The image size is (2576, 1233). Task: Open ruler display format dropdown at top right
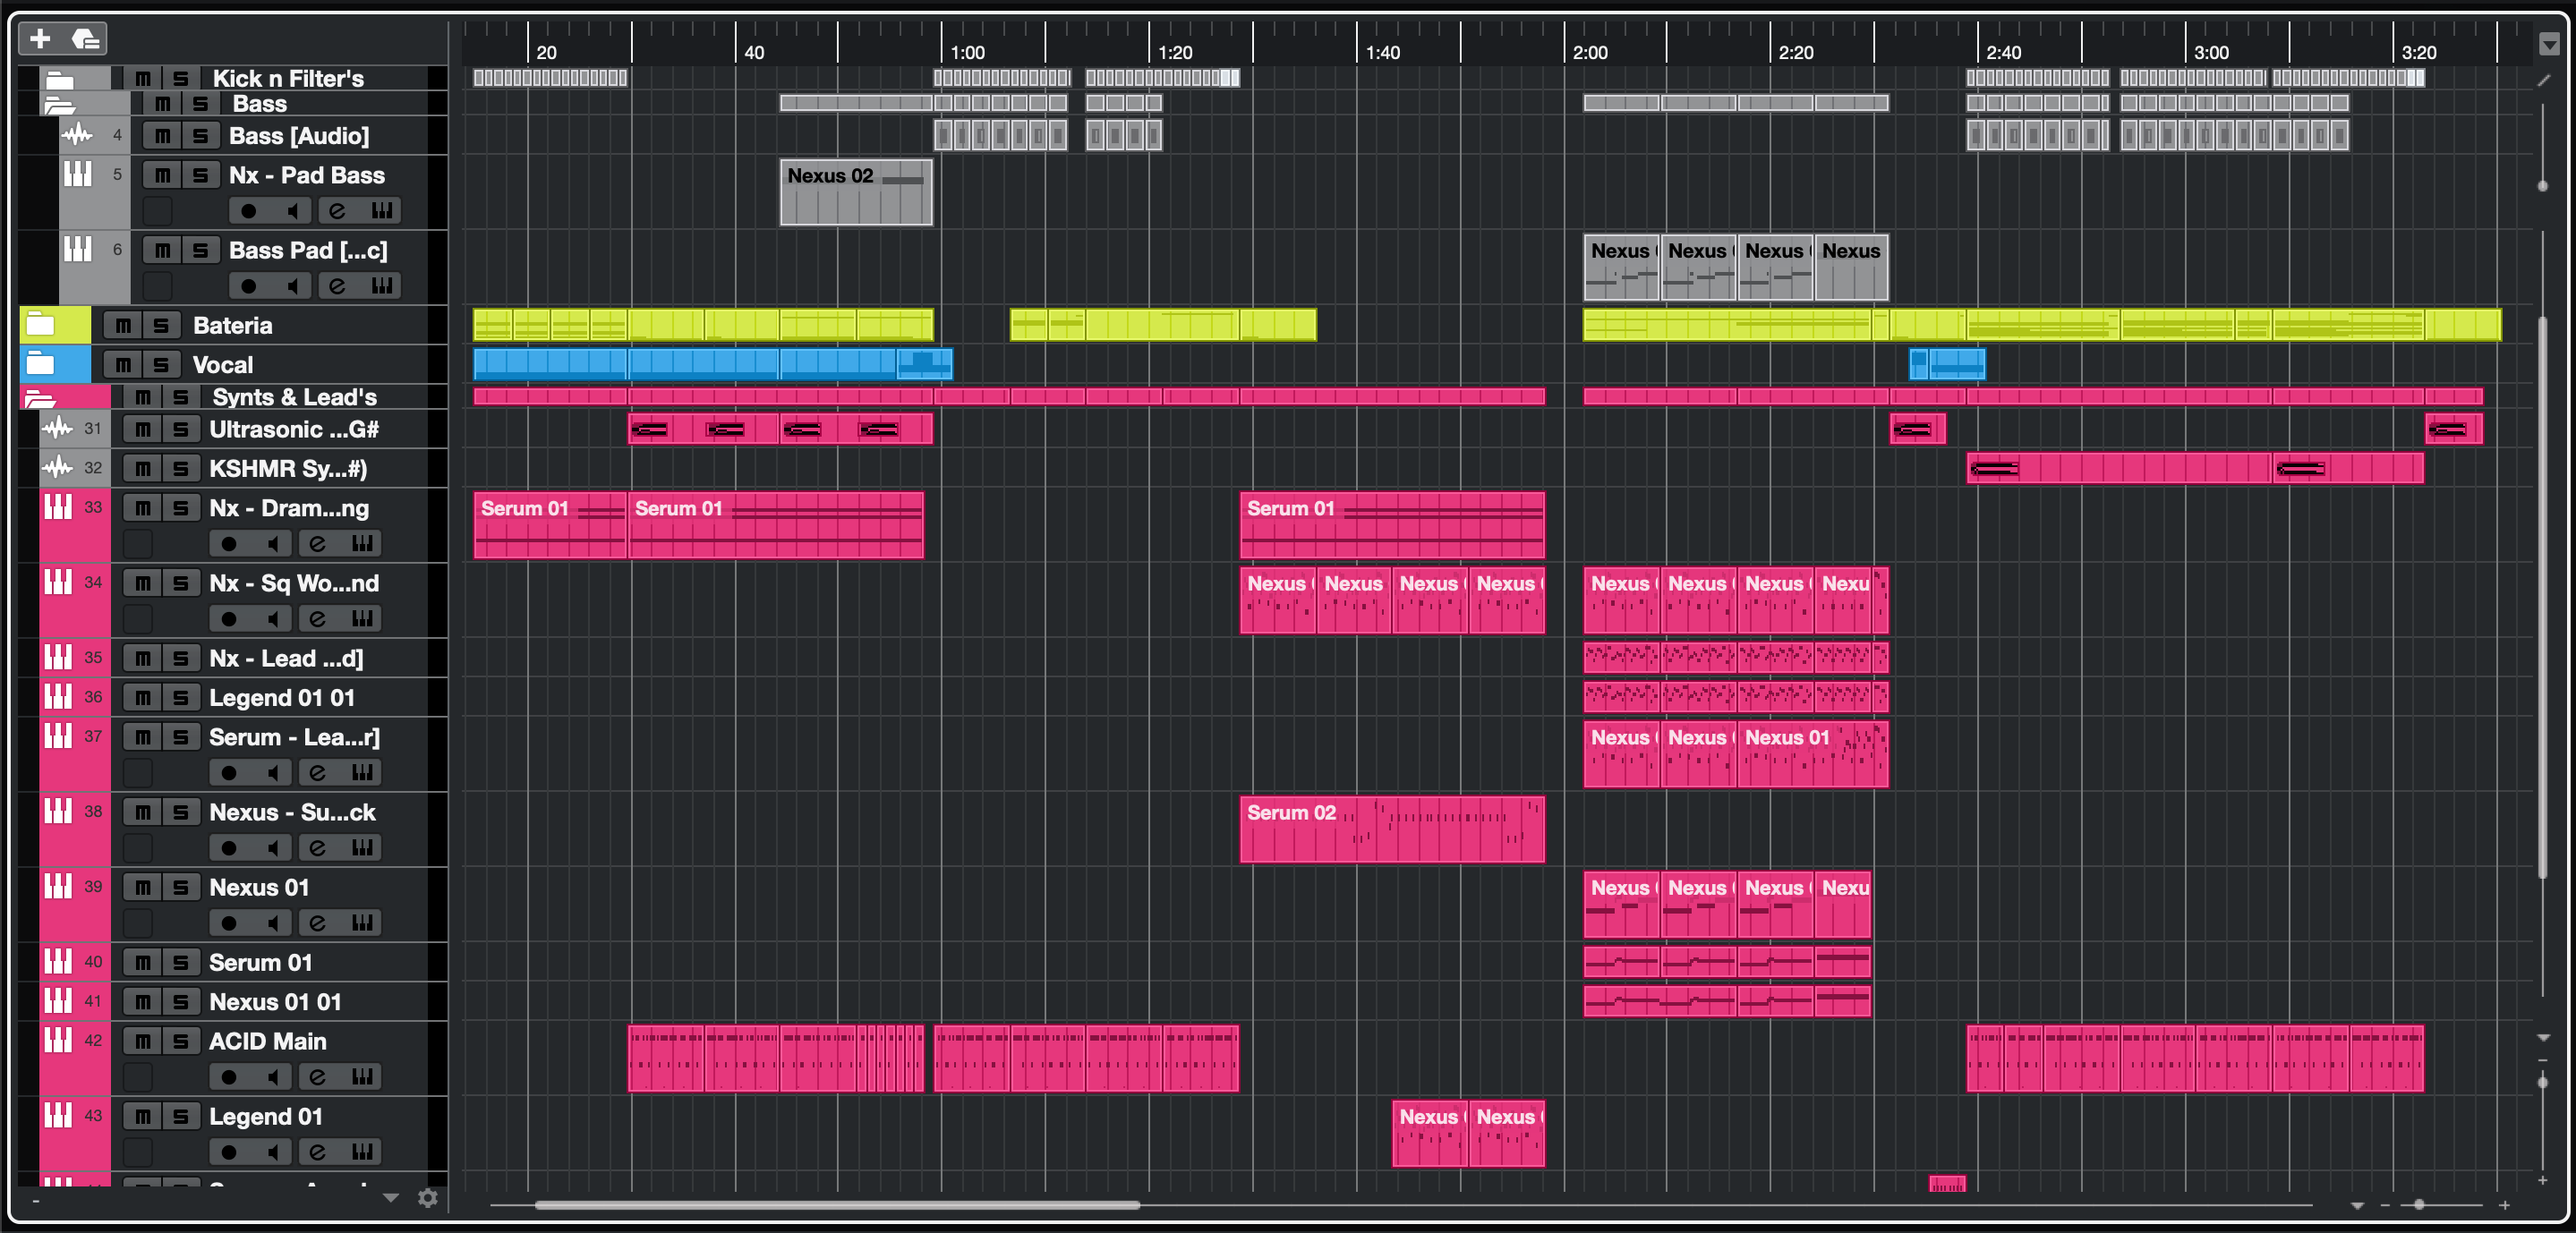(x=2549, y=44)
